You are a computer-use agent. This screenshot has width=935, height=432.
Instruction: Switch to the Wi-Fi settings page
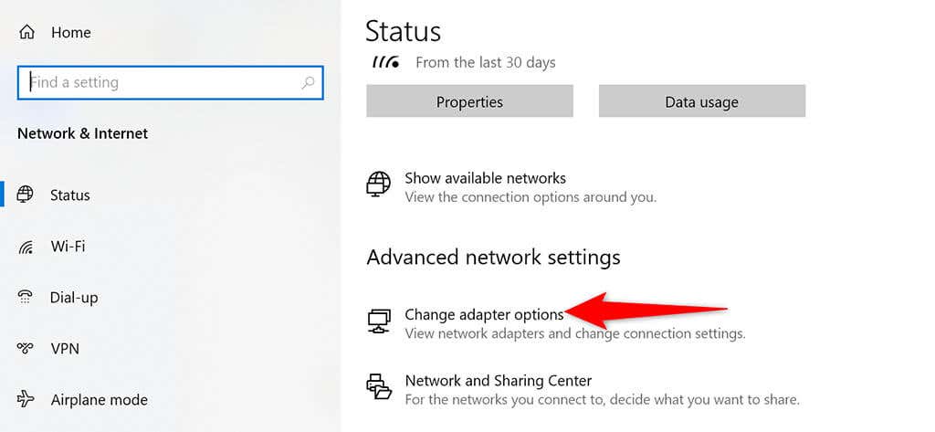tap(68, 246)
